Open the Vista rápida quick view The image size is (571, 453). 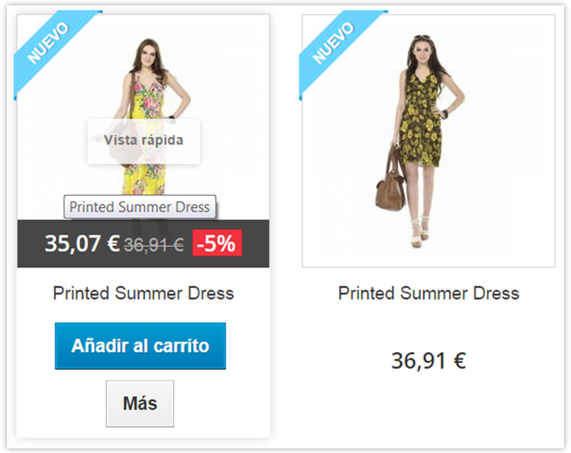coord(144,140)
